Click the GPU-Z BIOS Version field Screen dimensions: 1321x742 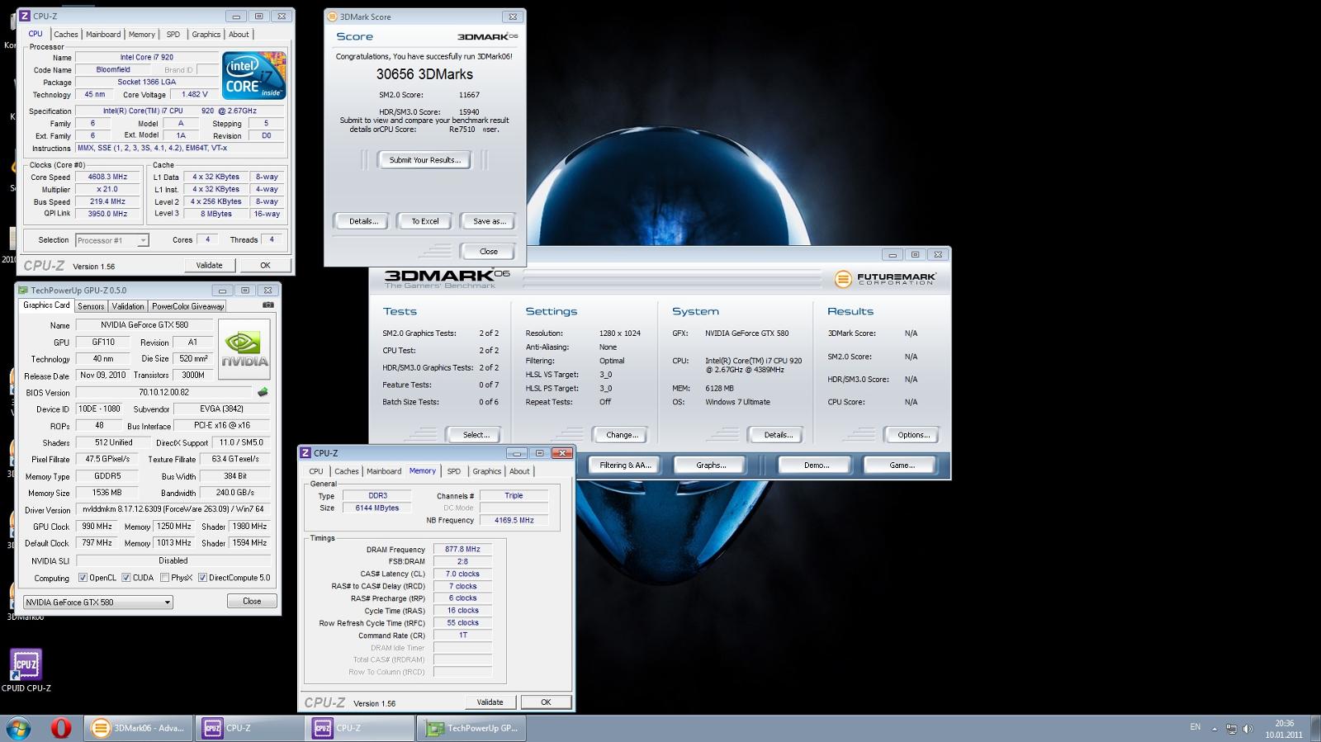coord(163,393)
